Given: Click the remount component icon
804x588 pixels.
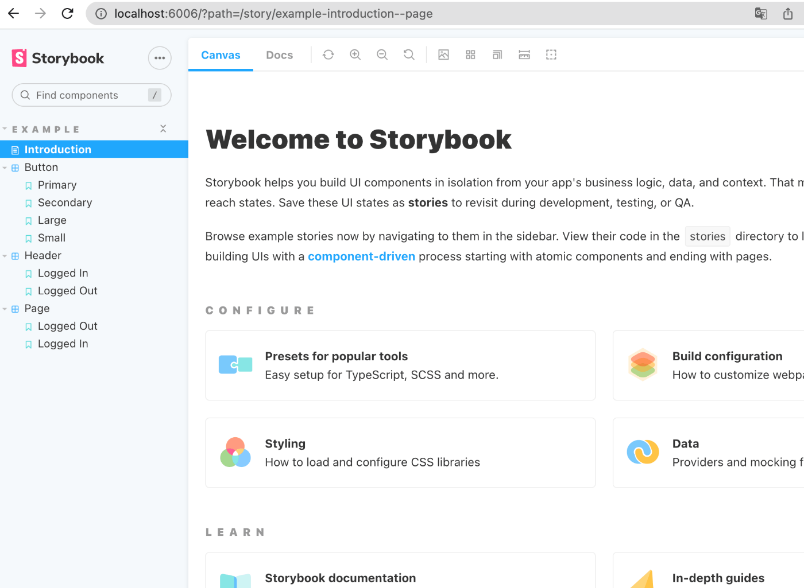Looking at the screenshot, I should [328, 54].
